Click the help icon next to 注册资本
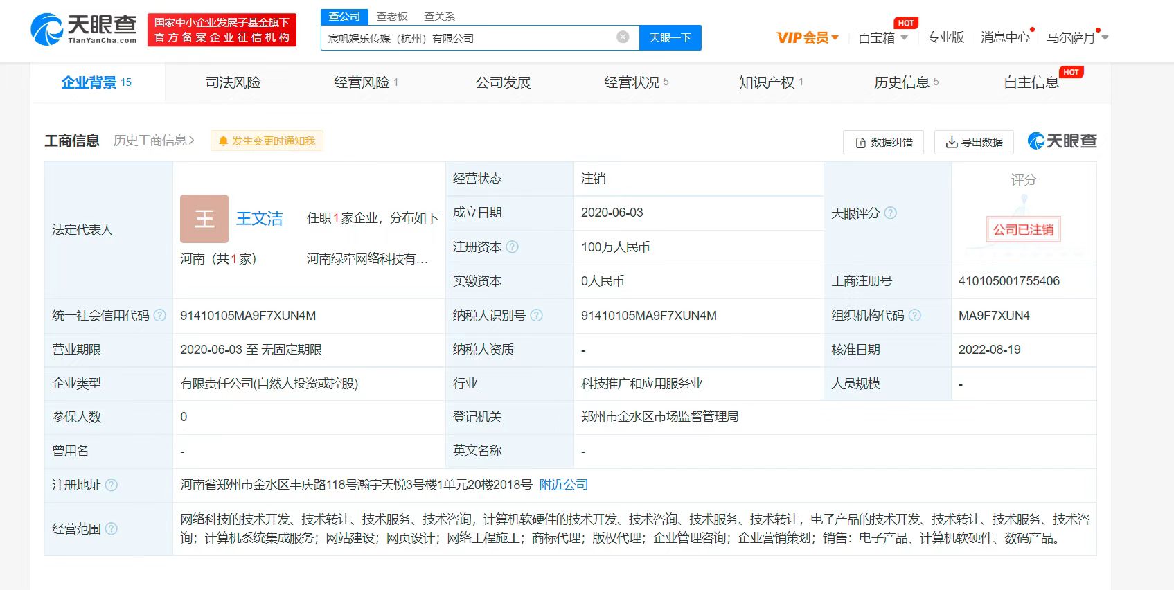The width and height of the screenshot is (1174, 590). click(x=512, y=247)
